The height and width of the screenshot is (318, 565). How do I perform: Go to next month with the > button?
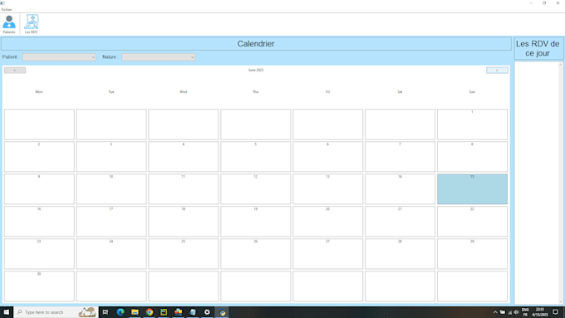tap(497, 71)
